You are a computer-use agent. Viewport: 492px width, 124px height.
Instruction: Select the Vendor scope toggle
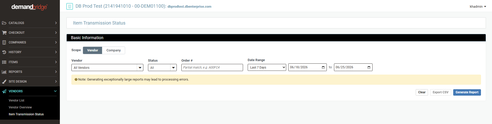click(92, 50)
